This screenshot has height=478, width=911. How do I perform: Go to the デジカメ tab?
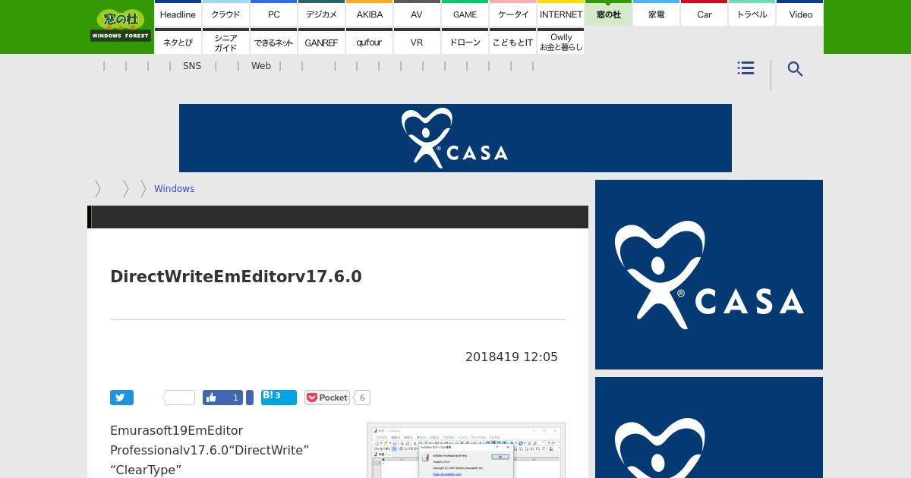[x=321, y=14]
